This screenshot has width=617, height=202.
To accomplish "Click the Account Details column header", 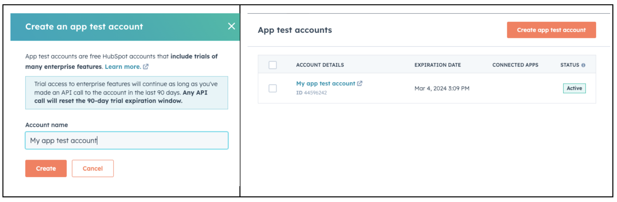I will click(x=320, y=65).
